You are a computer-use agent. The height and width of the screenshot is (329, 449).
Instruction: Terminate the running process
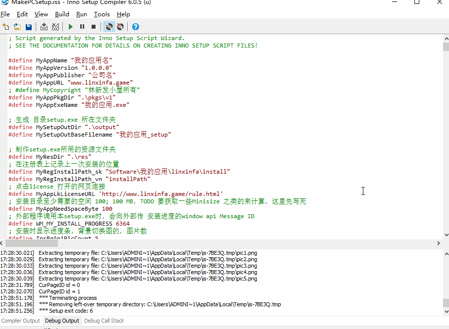tap(93, 27)
